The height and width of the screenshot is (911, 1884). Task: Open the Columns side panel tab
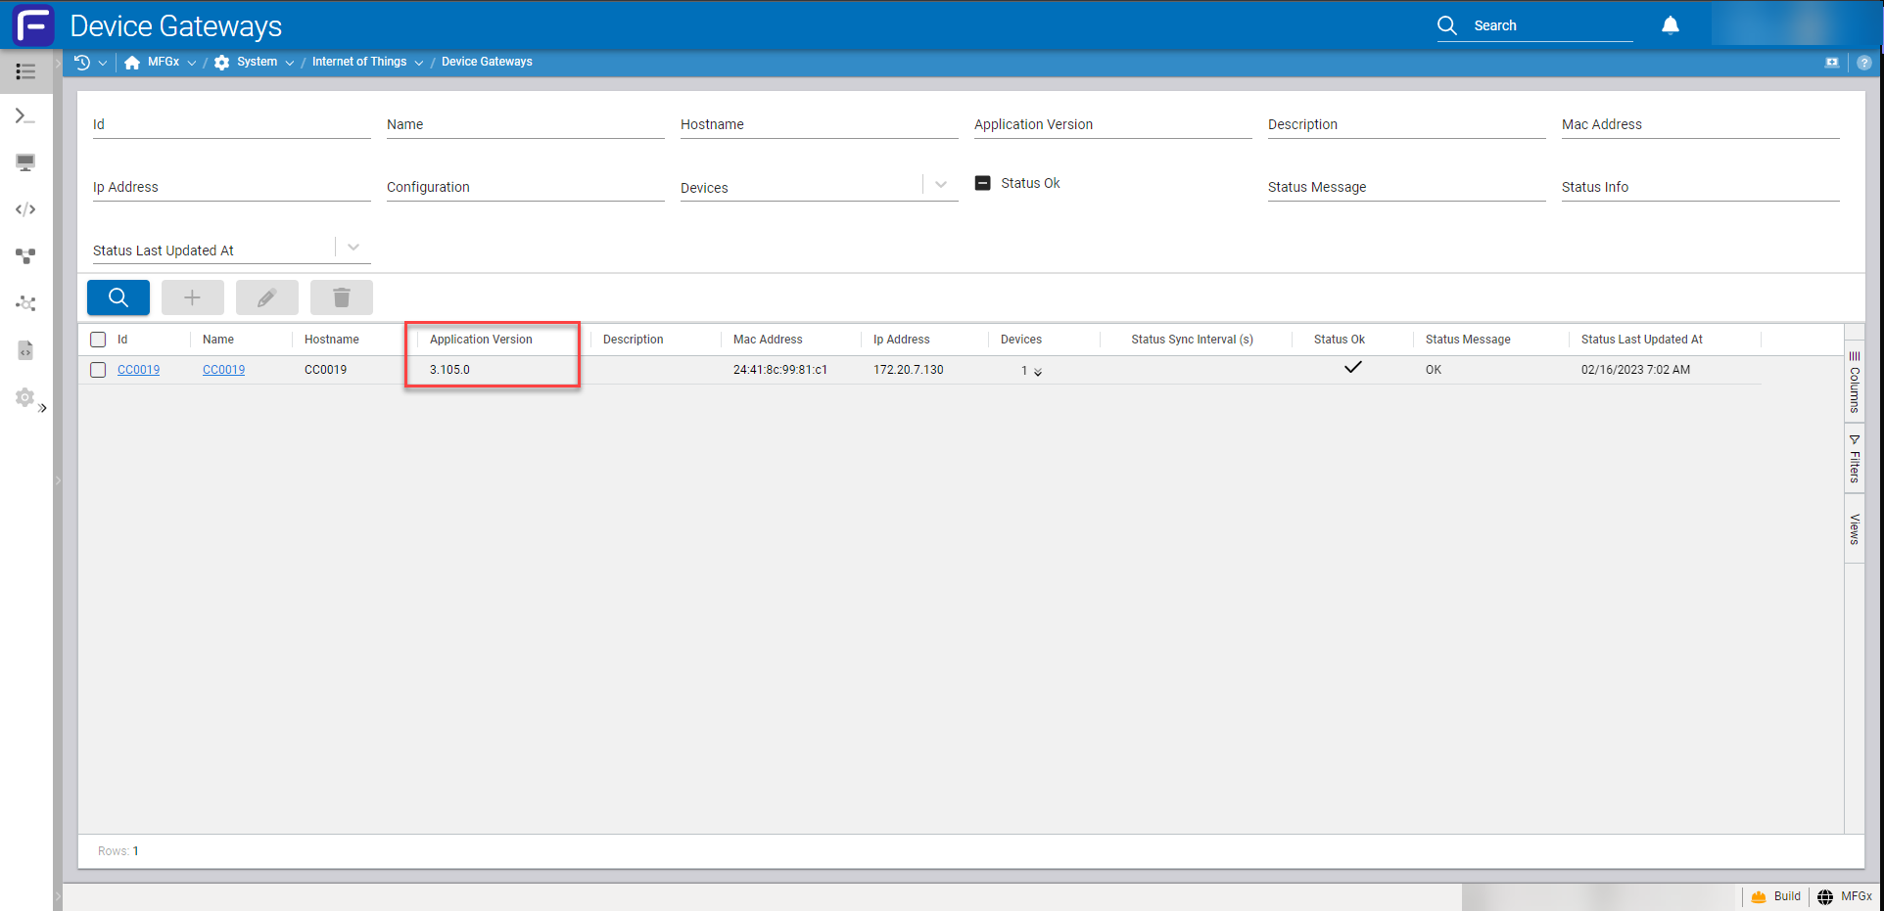click(x=1854, y=383)
